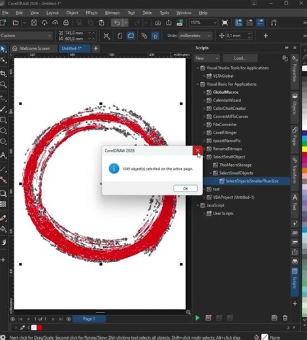Click the red fill color indicator
The height and width of the screenshot is (340, 307).
39,328
